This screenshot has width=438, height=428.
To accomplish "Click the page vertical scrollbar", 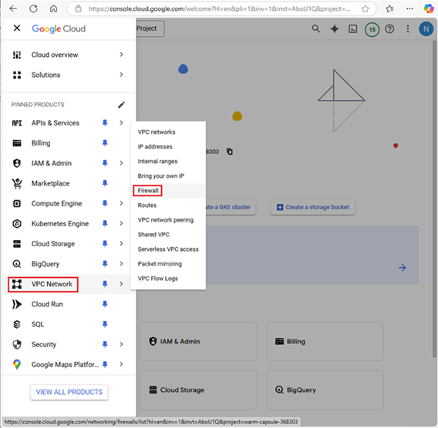I will coord(434,199).
